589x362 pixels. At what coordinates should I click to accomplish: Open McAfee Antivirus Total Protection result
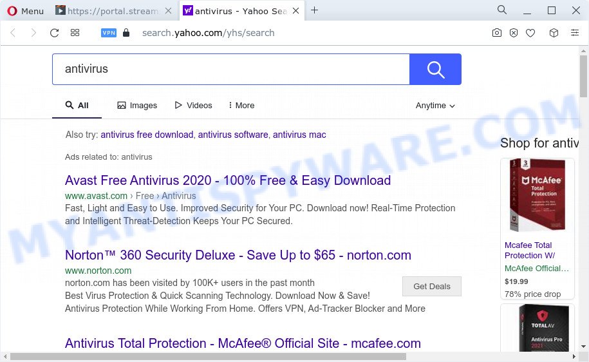tap(243, 343)
